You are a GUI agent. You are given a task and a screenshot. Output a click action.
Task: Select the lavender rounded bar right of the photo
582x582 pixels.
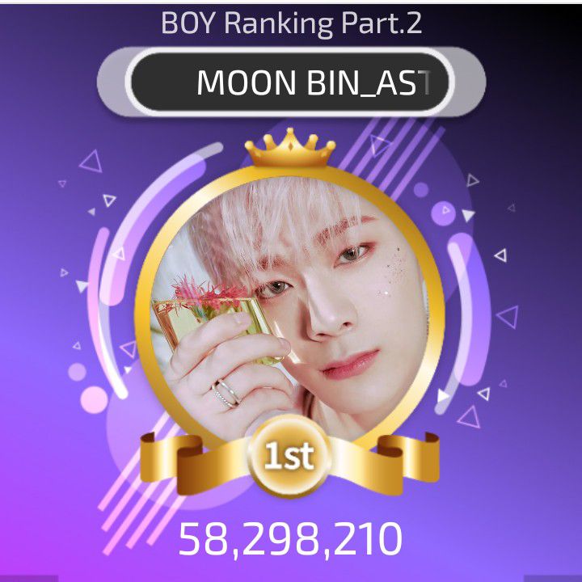[x=462, y=310]
